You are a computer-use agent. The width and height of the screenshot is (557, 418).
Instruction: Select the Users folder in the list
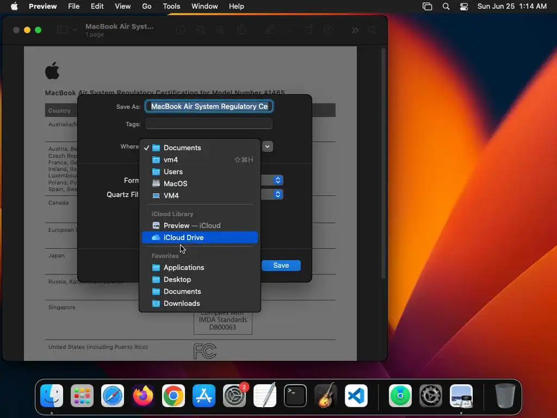point(200,171)
